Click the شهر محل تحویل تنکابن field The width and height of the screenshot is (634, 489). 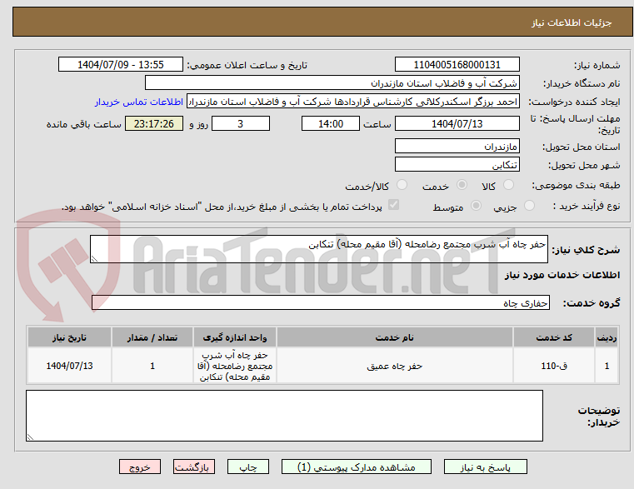457,165
